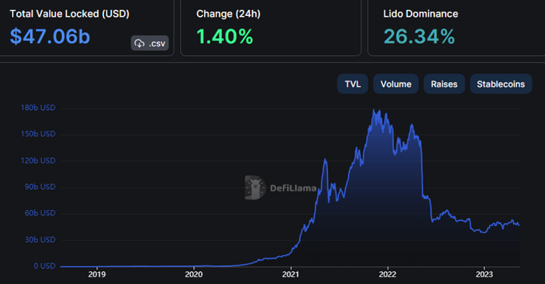Click the 90b USD y-axis label
This screenshot has width=545, height=284.
pyautogui.click(x=40, y=187)
